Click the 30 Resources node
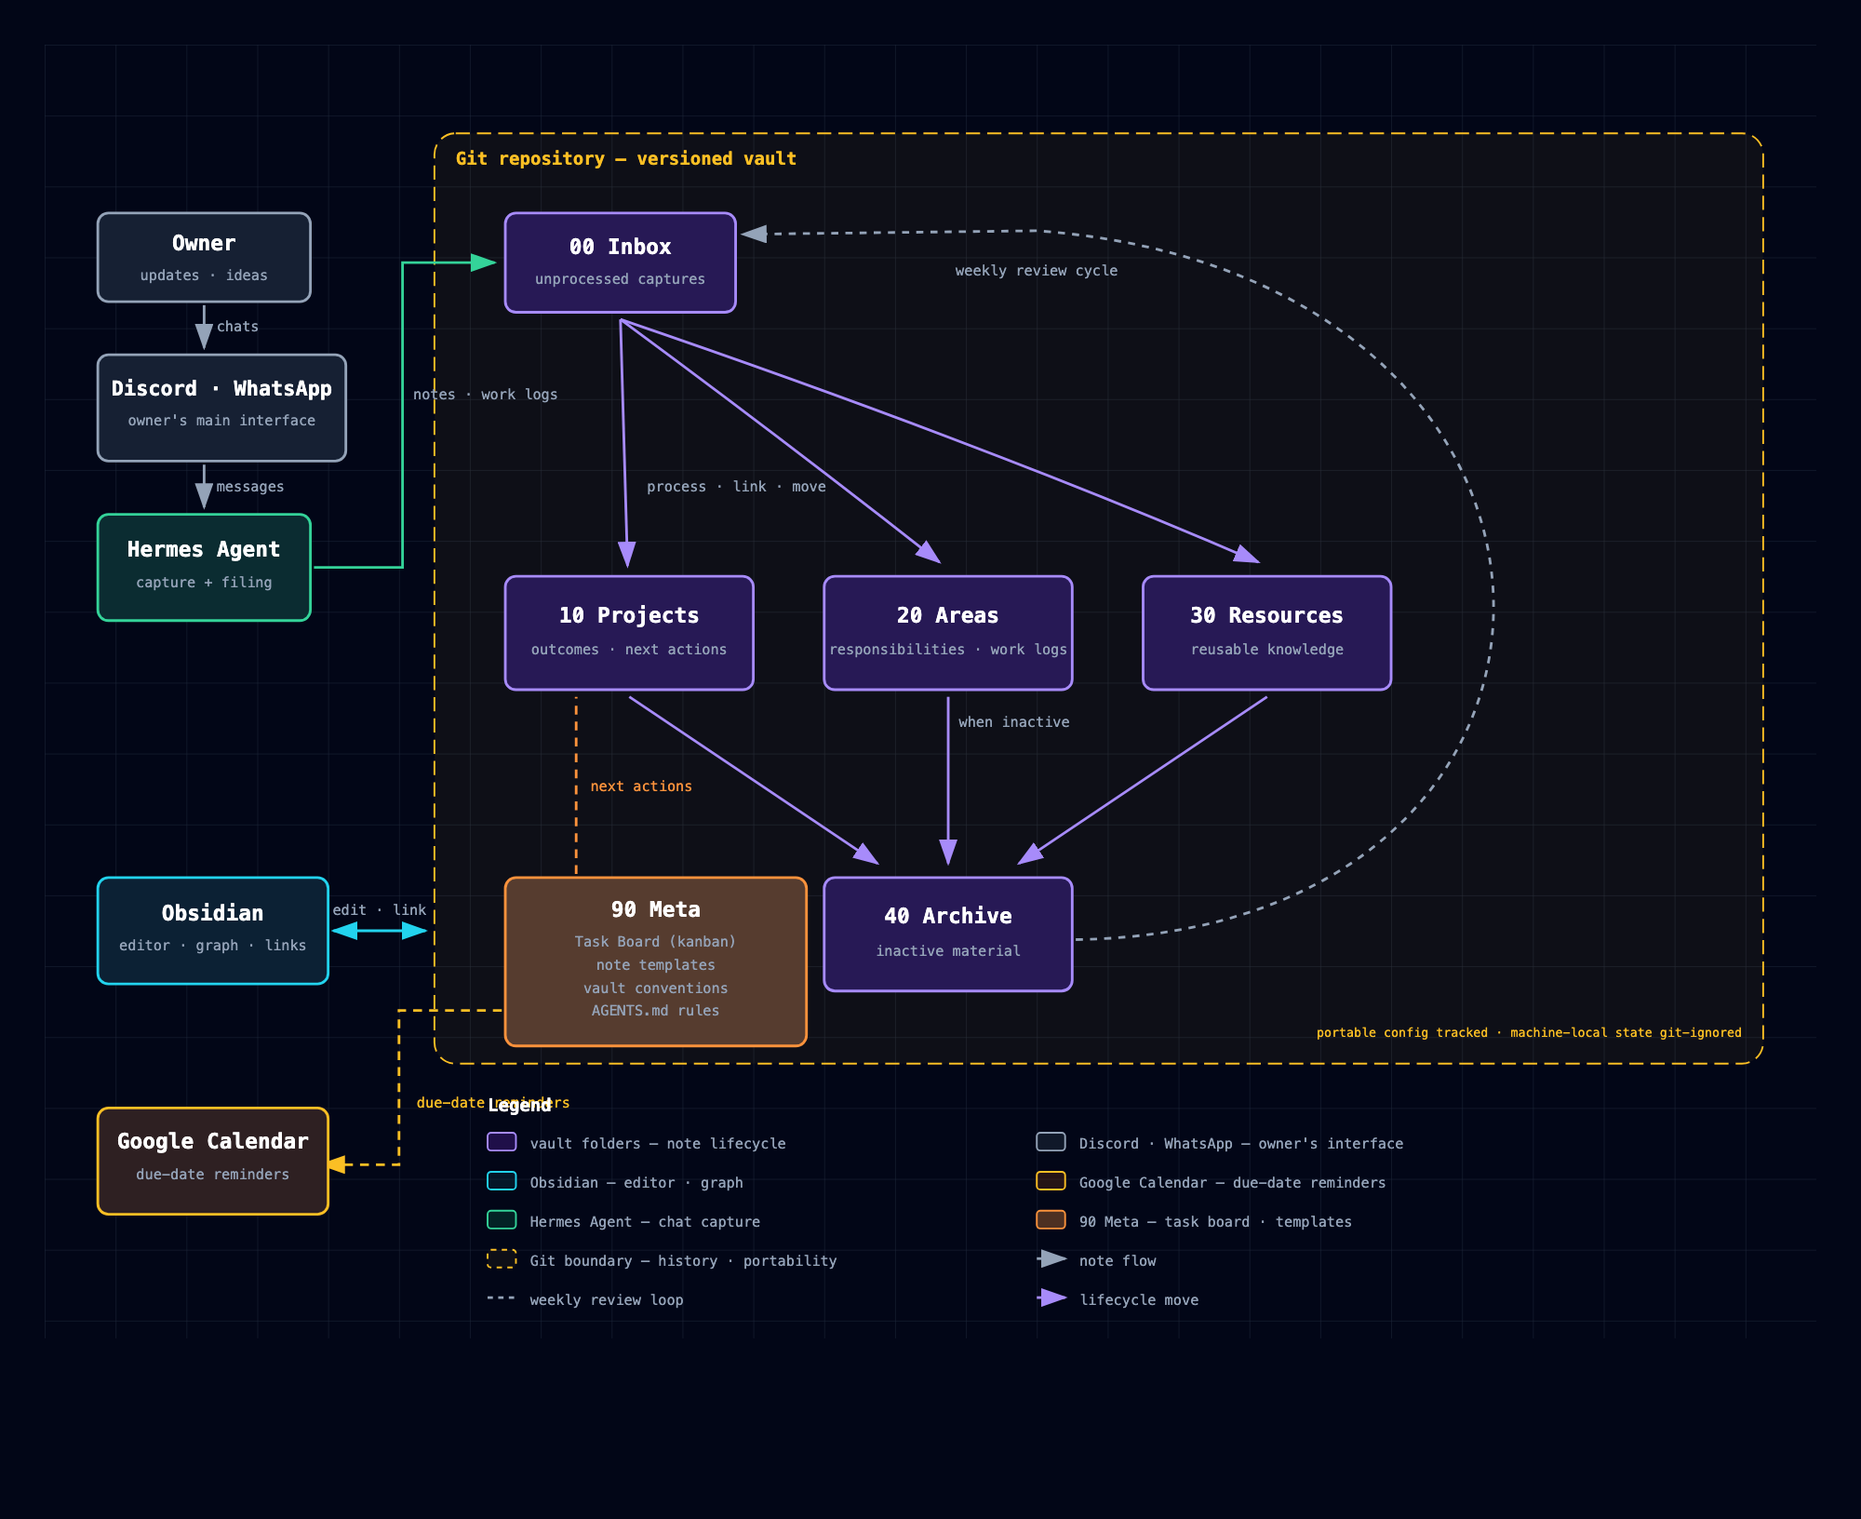Viewport: 1861px width, 1519px height. [x=1266, y=633]
